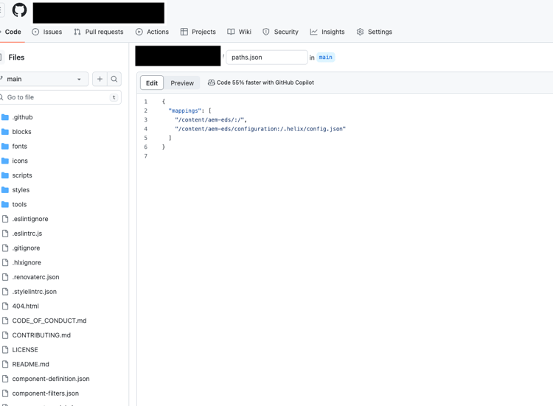Click the GitHub Copilot promo icon
553x406 pixels.
pos(211,83)
